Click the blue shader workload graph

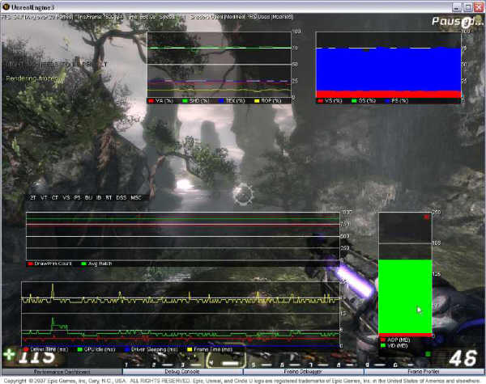(388, 65)
